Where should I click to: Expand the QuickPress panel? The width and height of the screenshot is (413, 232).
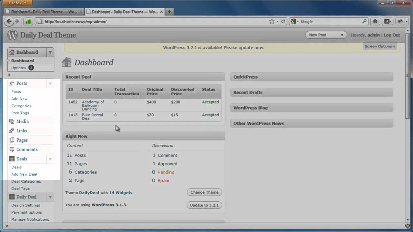pos(312,77)
